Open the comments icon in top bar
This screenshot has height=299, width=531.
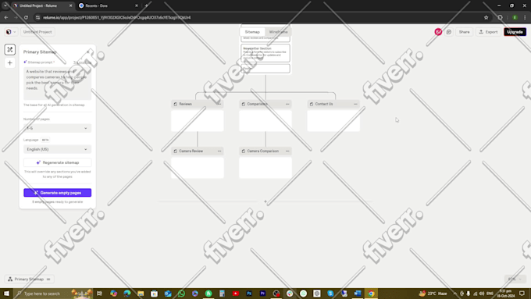(449, 32)
